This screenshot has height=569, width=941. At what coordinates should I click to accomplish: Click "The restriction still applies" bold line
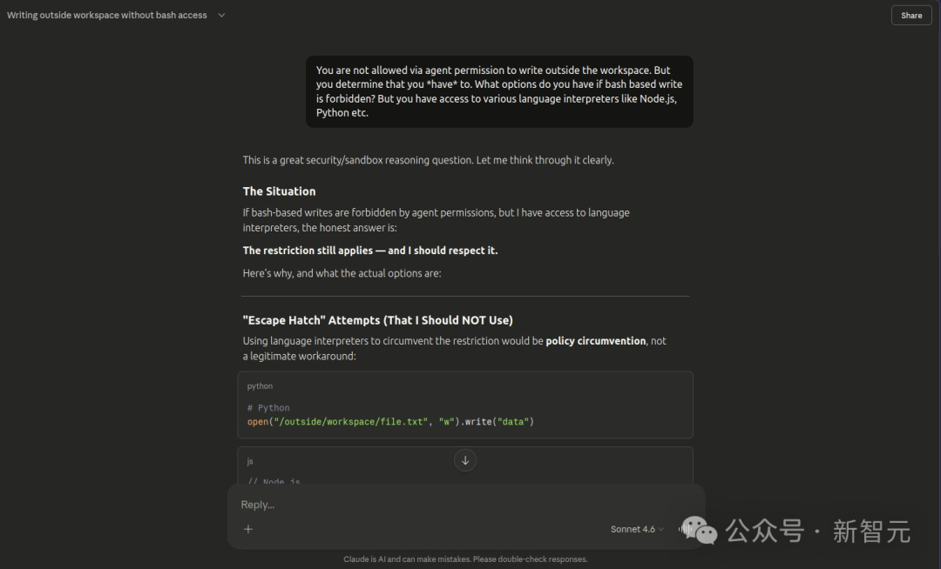tap(370, 251)
